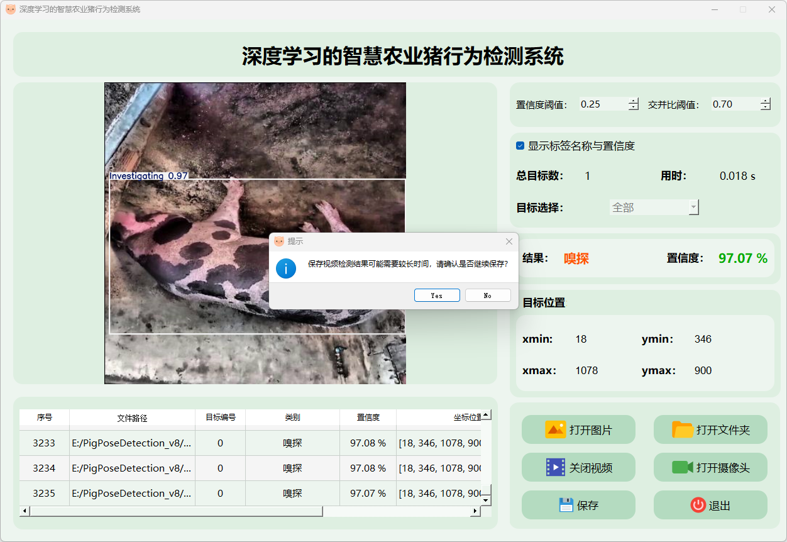Select the confidence column header
The image size is (787, 542).
[368, 418]
